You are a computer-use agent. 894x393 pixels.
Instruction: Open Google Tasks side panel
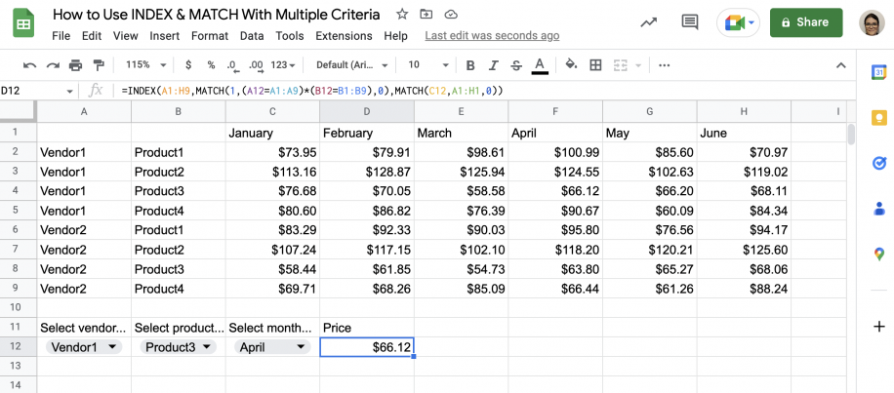click(x=878, y=163)
